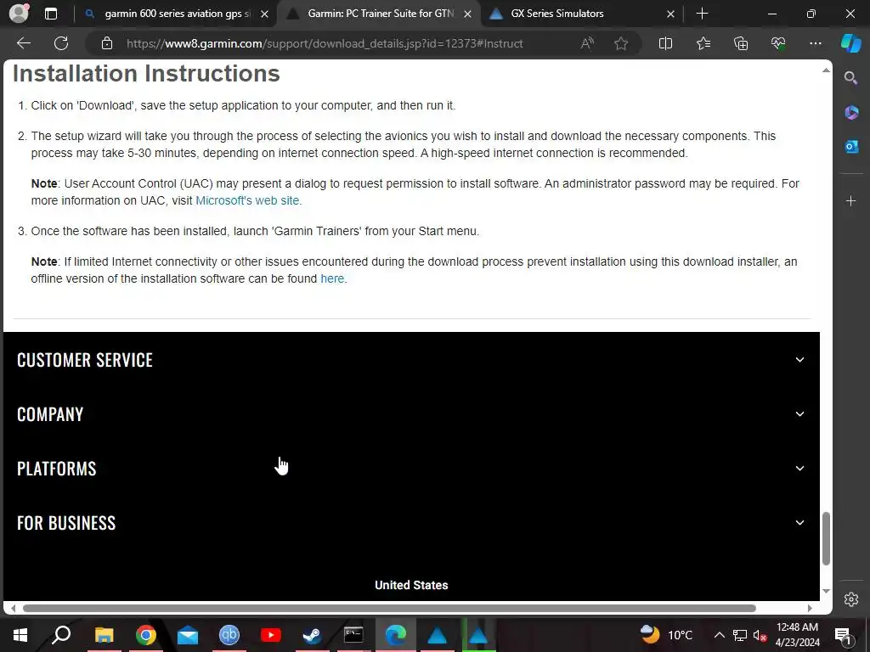
Task: Click the scroll left arrow
Action: (x=13, y=608)
